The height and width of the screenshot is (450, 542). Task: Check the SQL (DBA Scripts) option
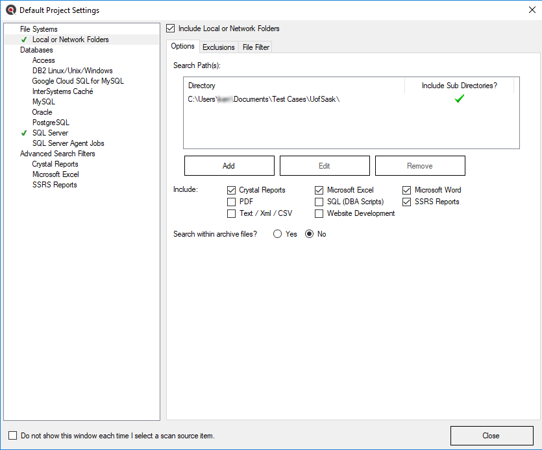pyautogui.click(x=319, y=202)
